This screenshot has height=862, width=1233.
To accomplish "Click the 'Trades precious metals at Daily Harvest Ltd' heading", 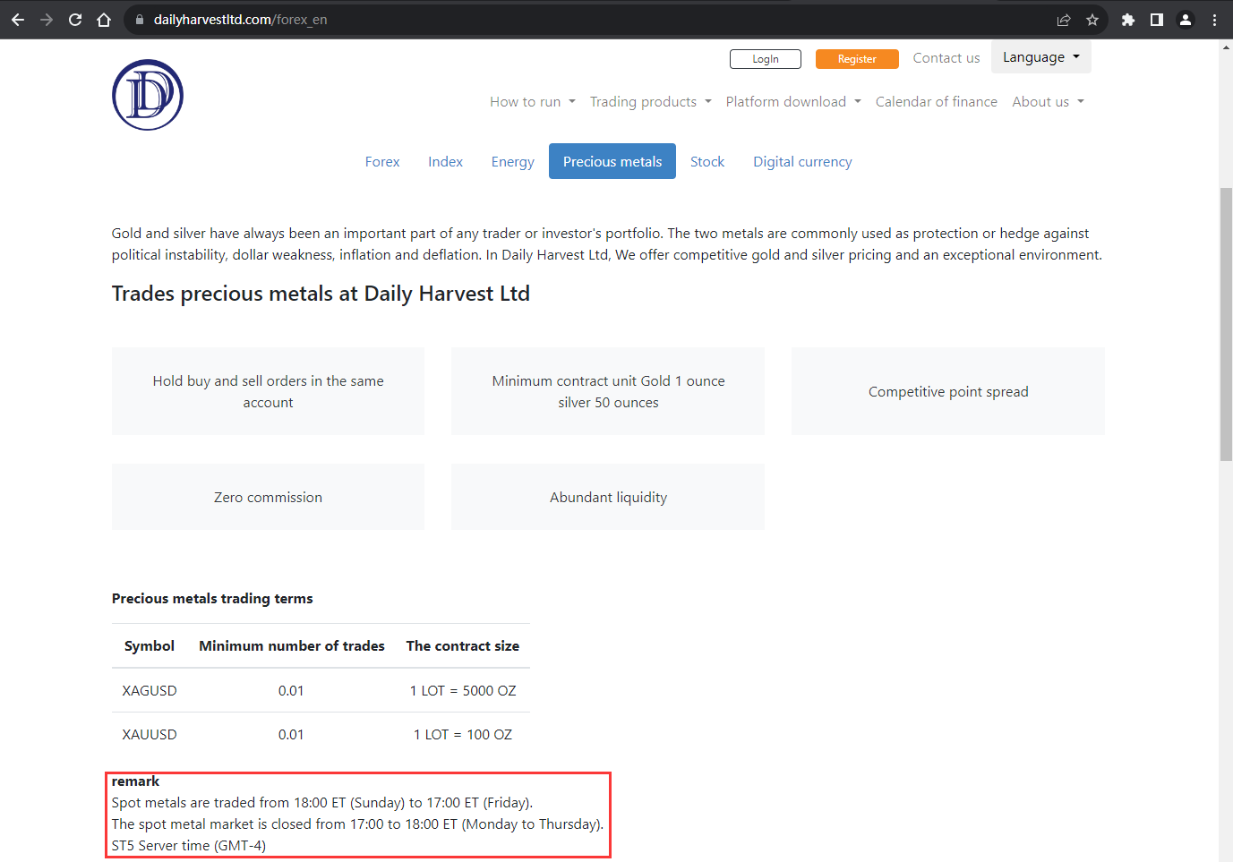I will click(x=321, y=294).
